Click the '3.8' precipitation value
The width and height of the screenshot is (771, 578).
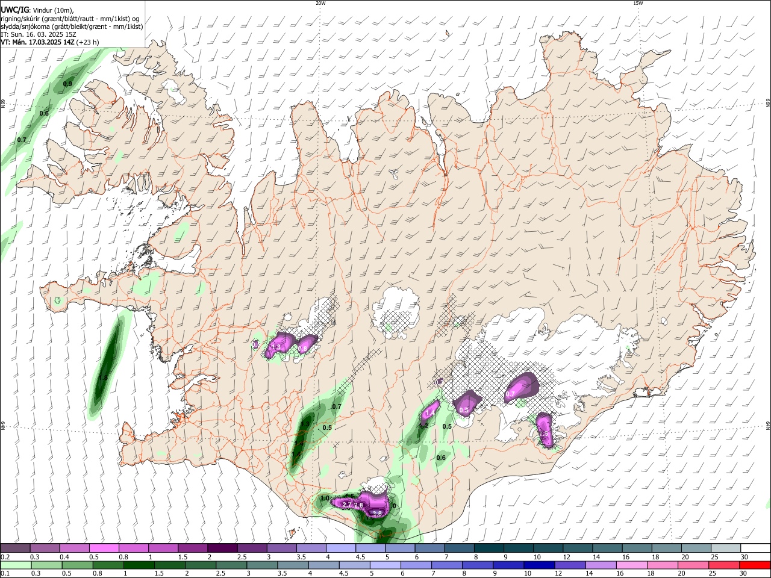(377, 514)
